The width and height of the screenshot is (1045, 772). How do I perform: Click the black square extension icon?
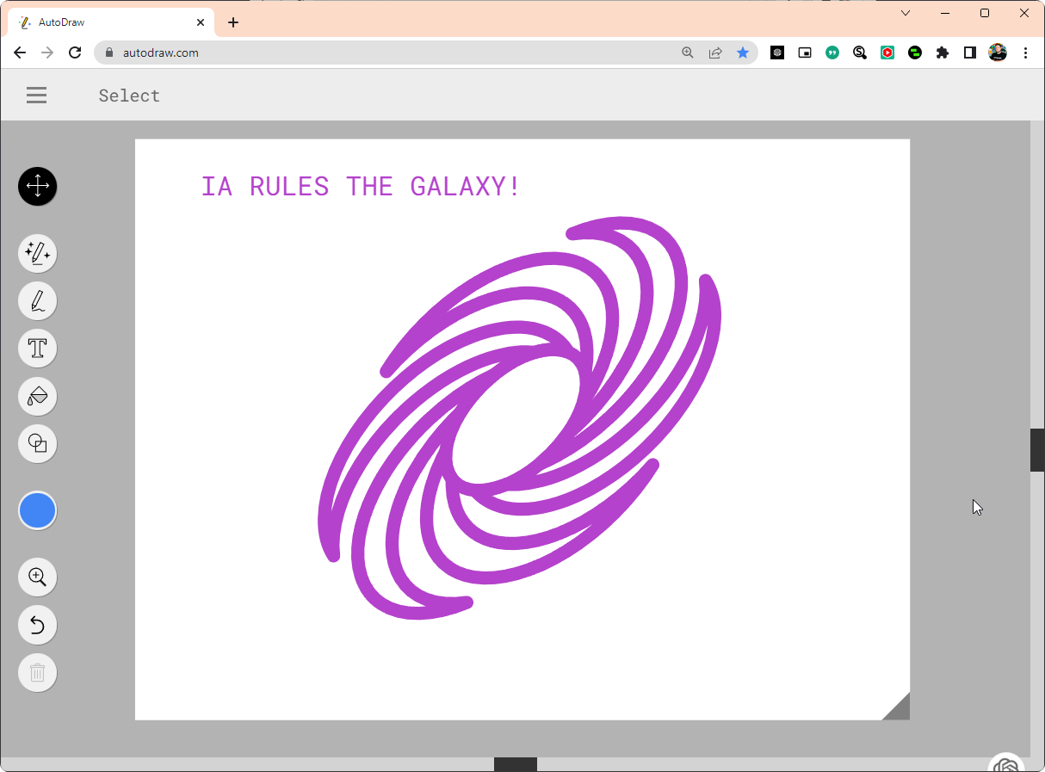pyautogui.click(x=777, y=52)
